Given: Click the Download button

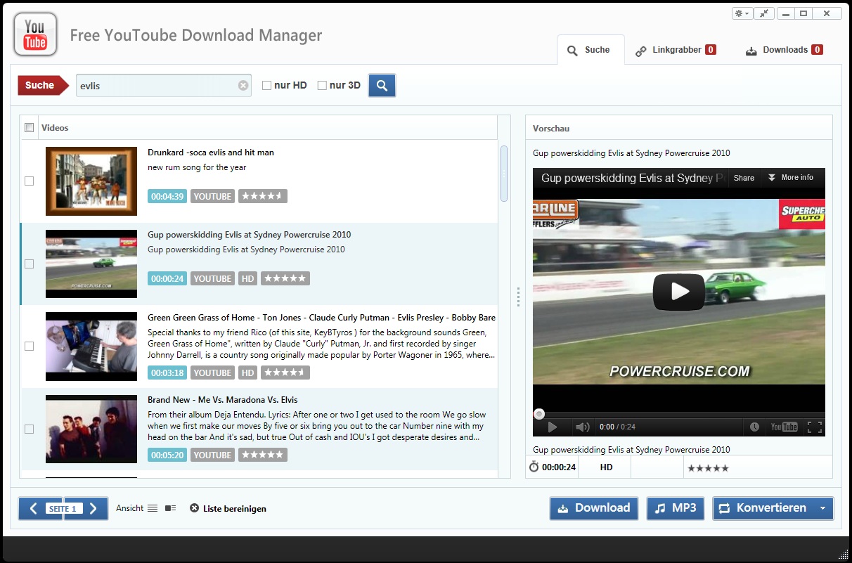Looking at the screenshot, I should tap(594, 508).
